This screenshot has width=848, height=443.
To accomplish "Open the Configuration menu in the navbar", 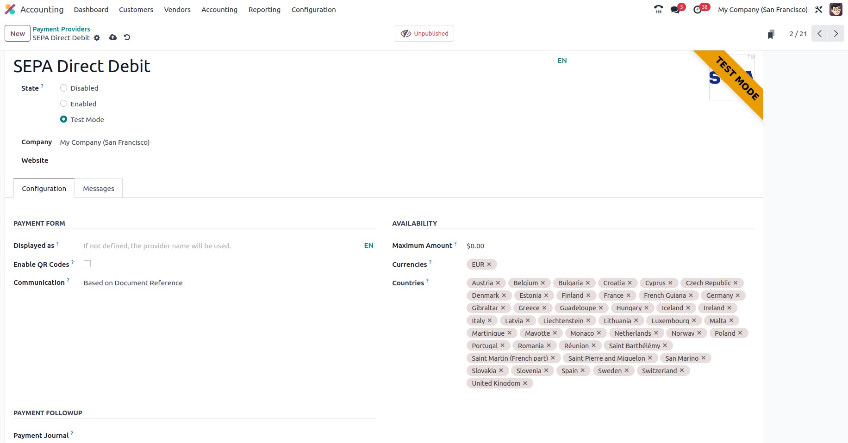I will [314, 9].
